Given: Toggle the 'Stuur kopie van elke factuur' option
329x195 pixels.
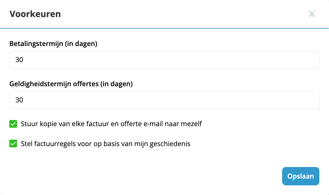Looking at the screenshot, I should tap(13, 124).
